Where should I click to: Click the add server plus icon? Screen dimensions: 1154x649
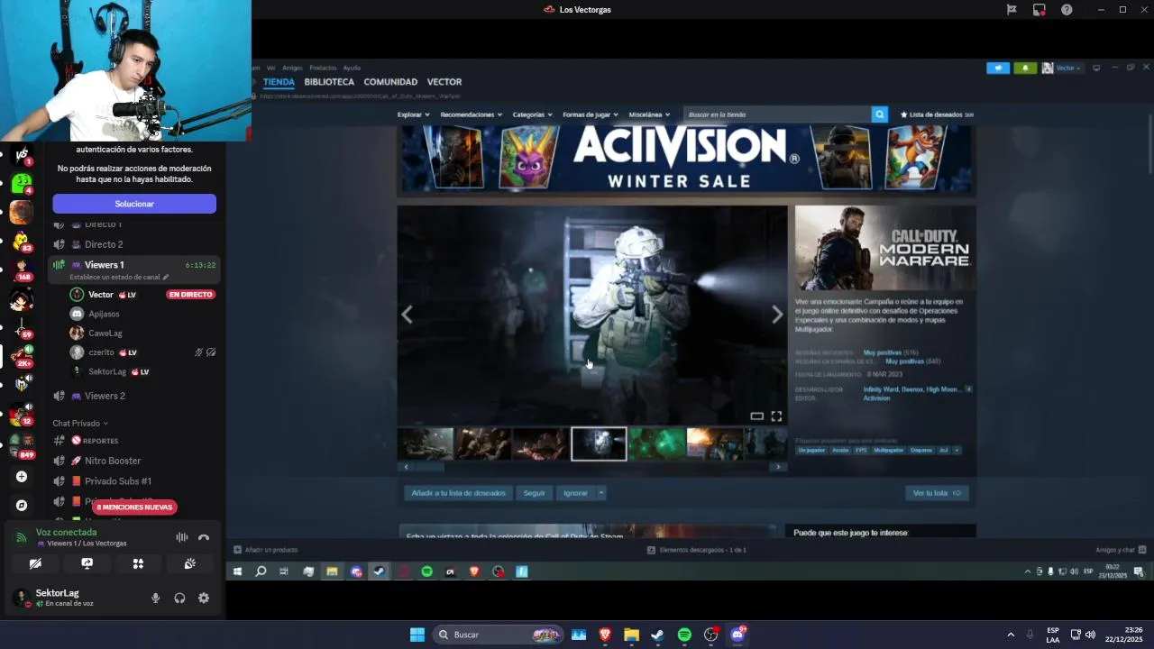22,477
